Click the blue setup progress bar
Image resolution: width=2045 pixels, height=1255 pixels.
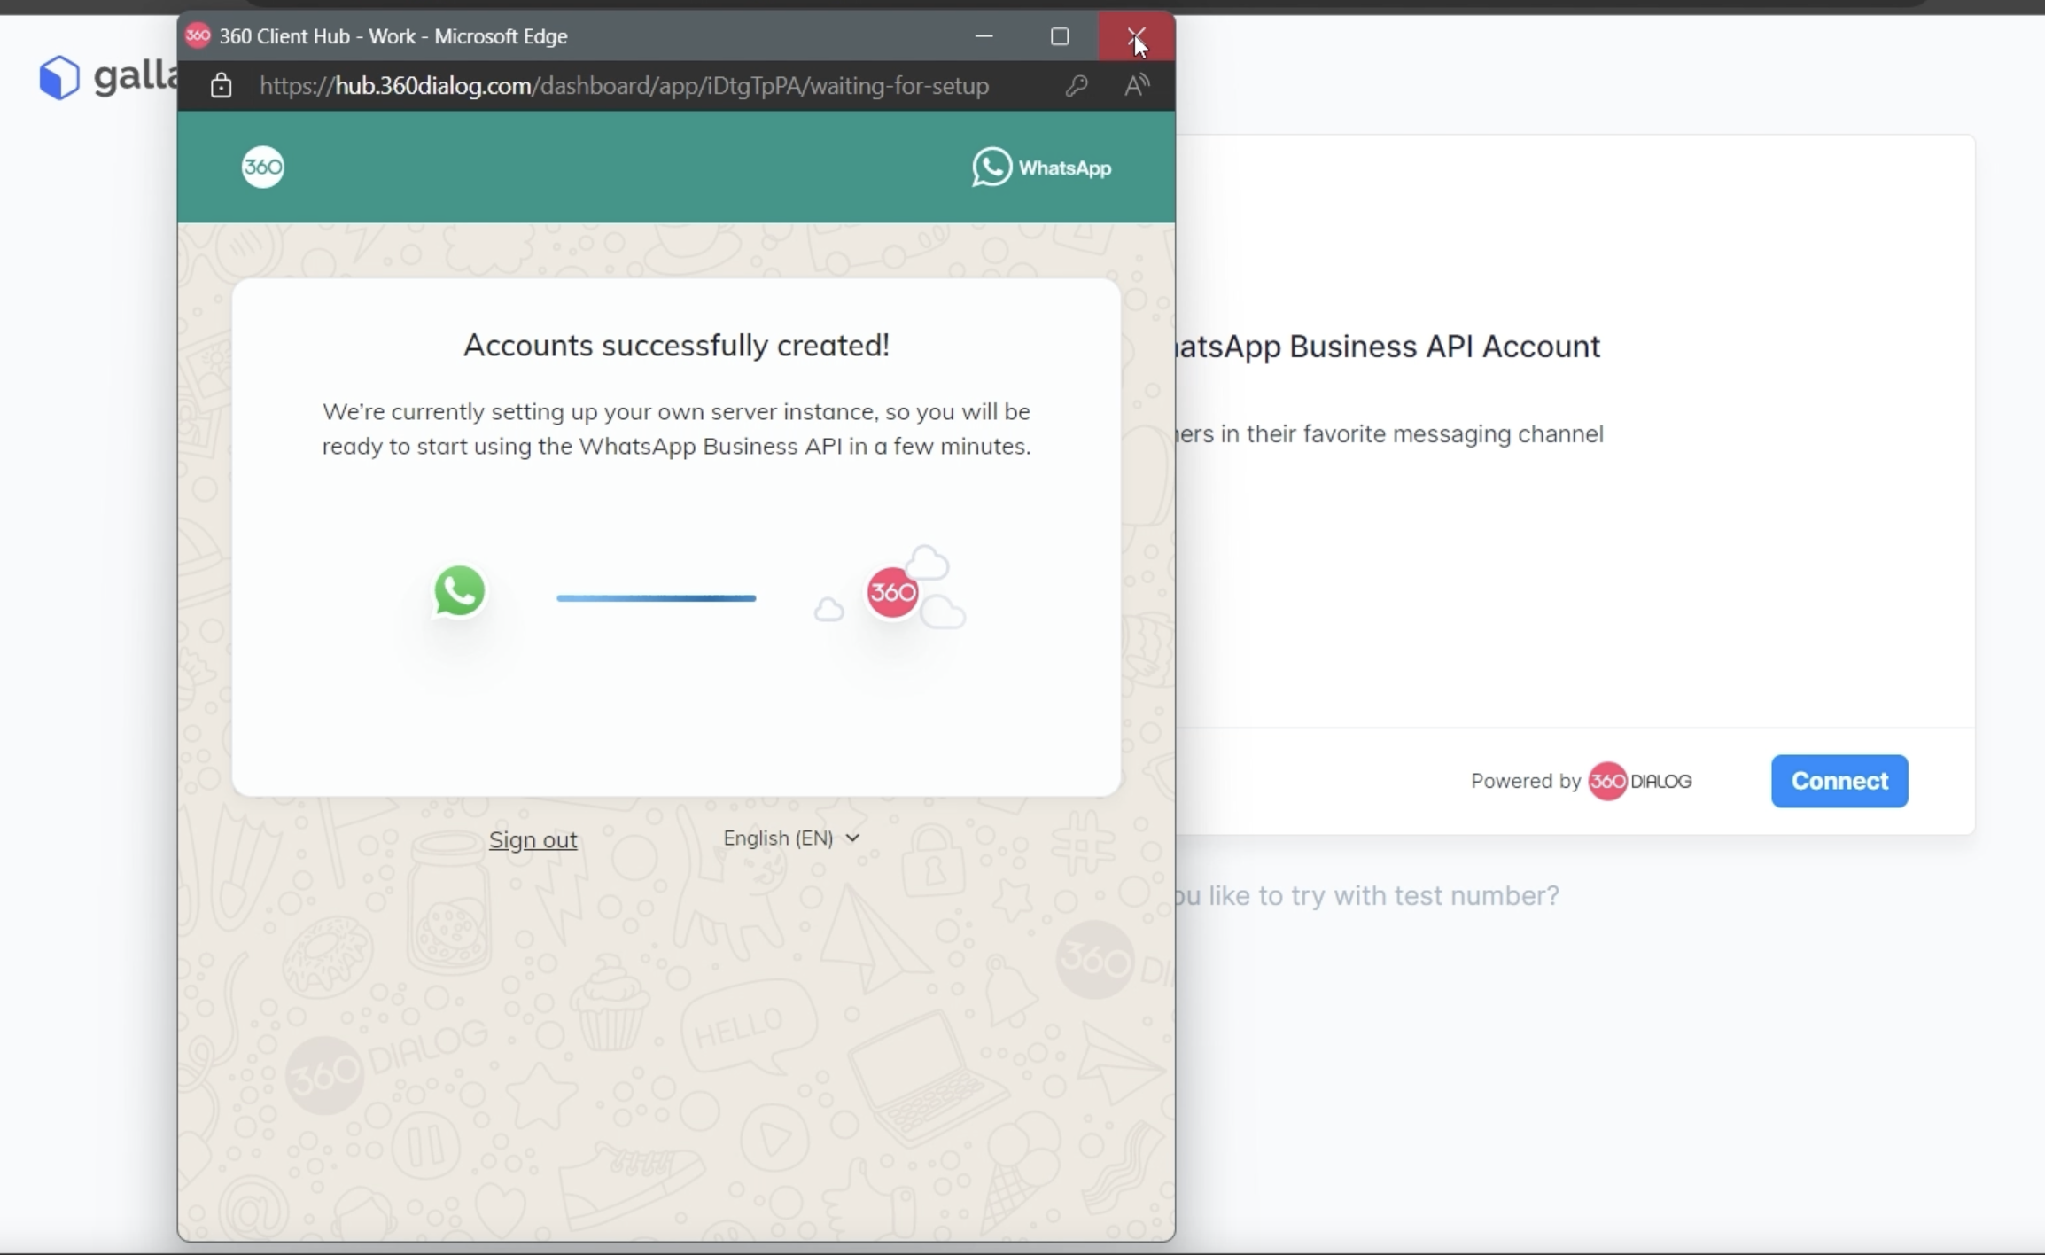click(x=656, y=598)
